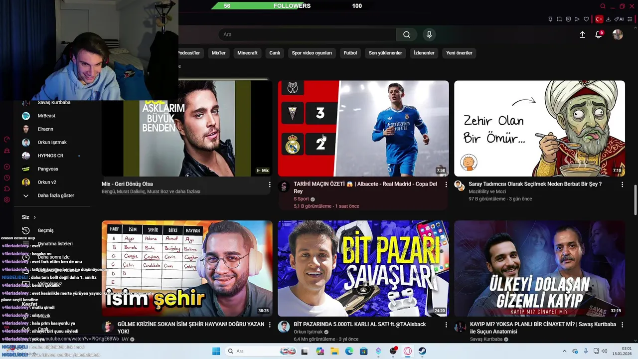Open Microsoft Store from the taskbar
The width and height of the screenshot is (638, 359).
364,351
